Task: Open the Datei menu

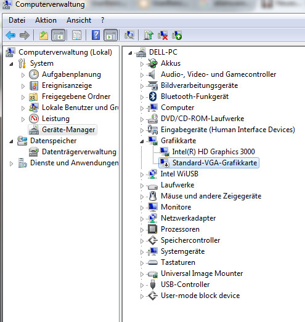Action: pyautogui.click(x=17, y=20)
